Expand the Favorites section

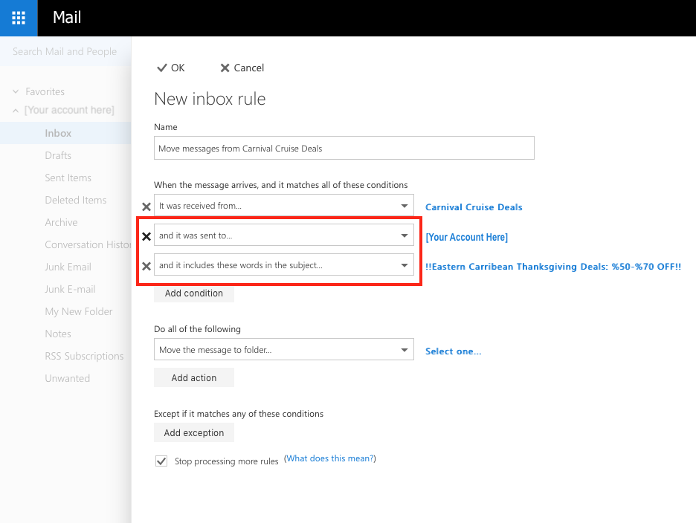pyautogui.click(x=16, y=91)
